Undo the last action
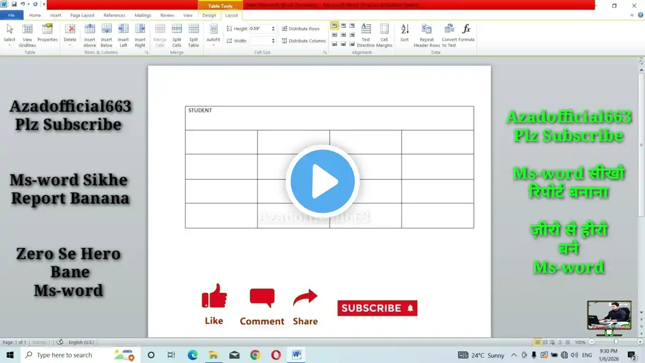The height and width of the screenshot is (363, 645). click(22, 4)
